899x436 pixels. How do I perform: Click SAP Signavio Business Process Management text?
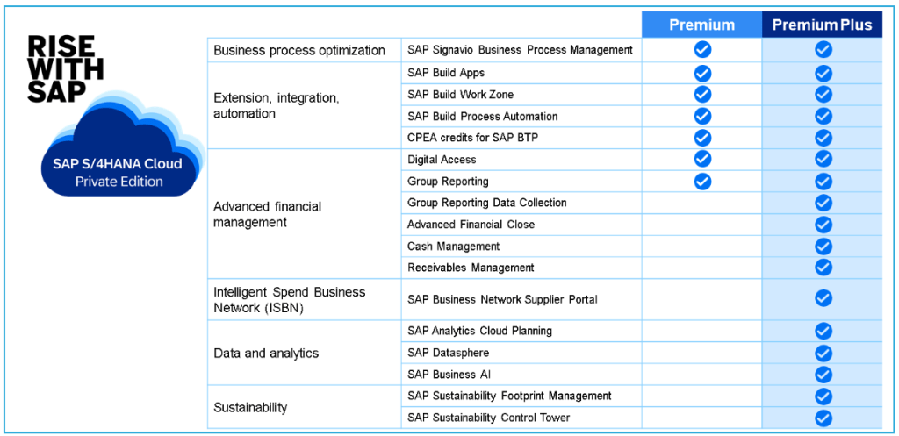point(520,50)
